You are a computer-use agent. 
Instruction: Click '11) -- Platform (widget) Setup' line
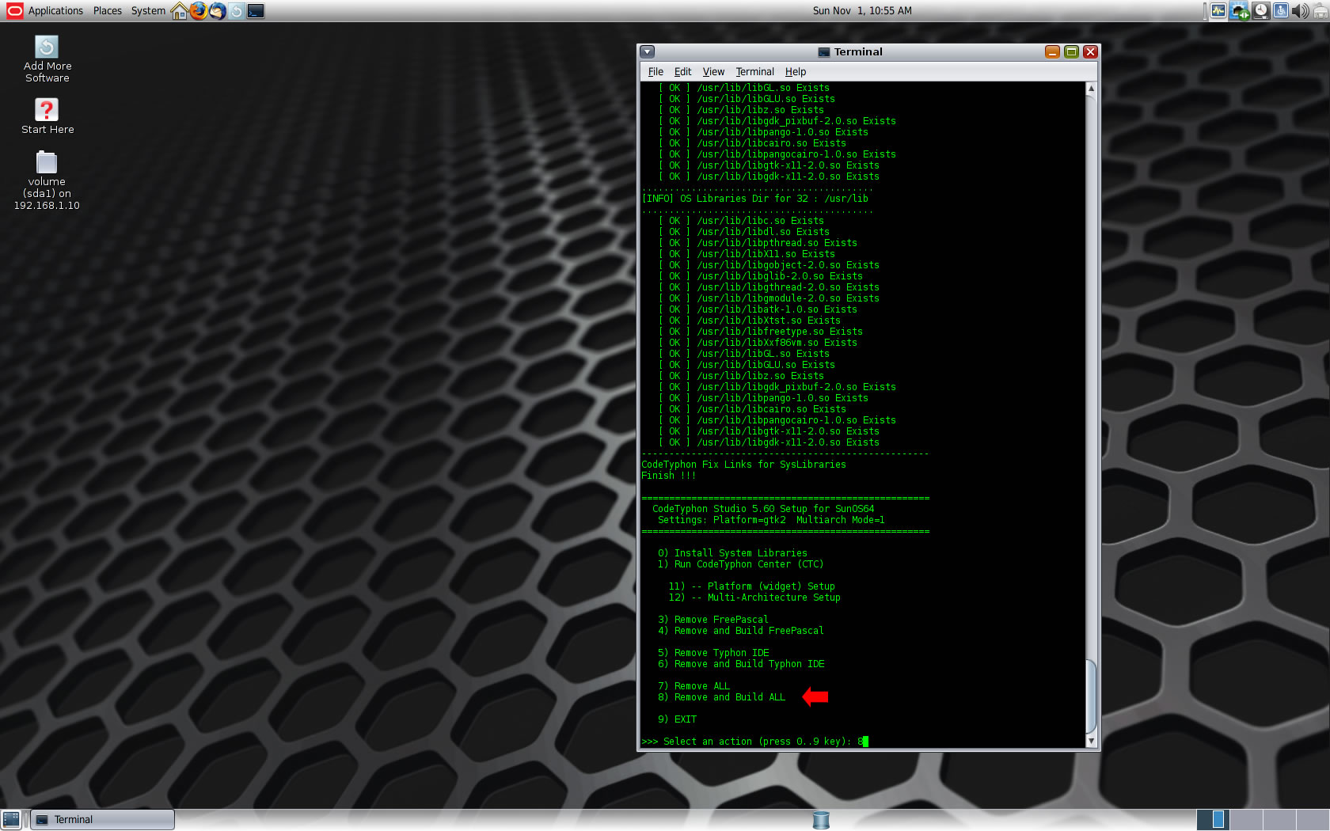[751, 586]
